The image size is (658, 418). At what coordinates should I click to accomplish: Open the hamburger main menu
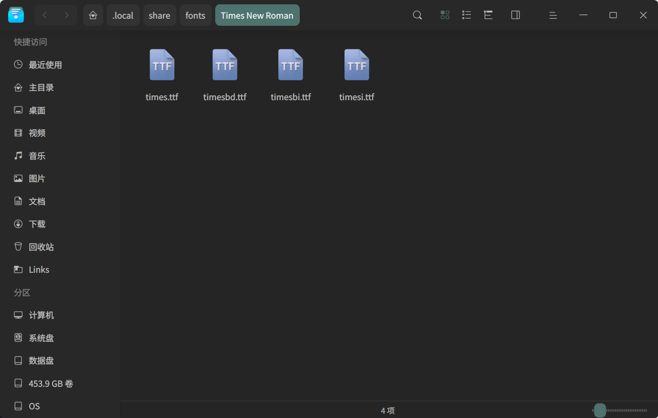click(553, 15)
